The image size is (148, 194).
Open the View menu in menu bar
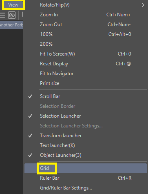(13, 5)
